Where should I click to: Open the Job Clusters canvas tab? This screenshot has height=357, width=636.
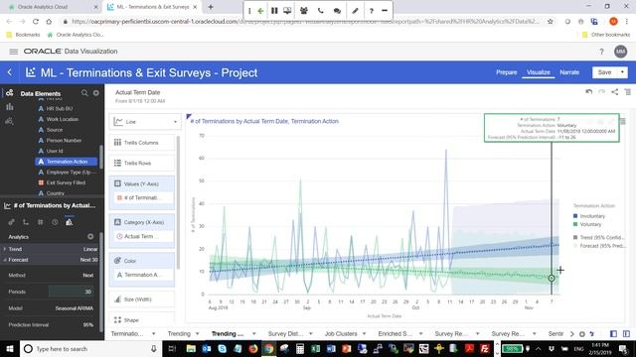click(341, 334)
